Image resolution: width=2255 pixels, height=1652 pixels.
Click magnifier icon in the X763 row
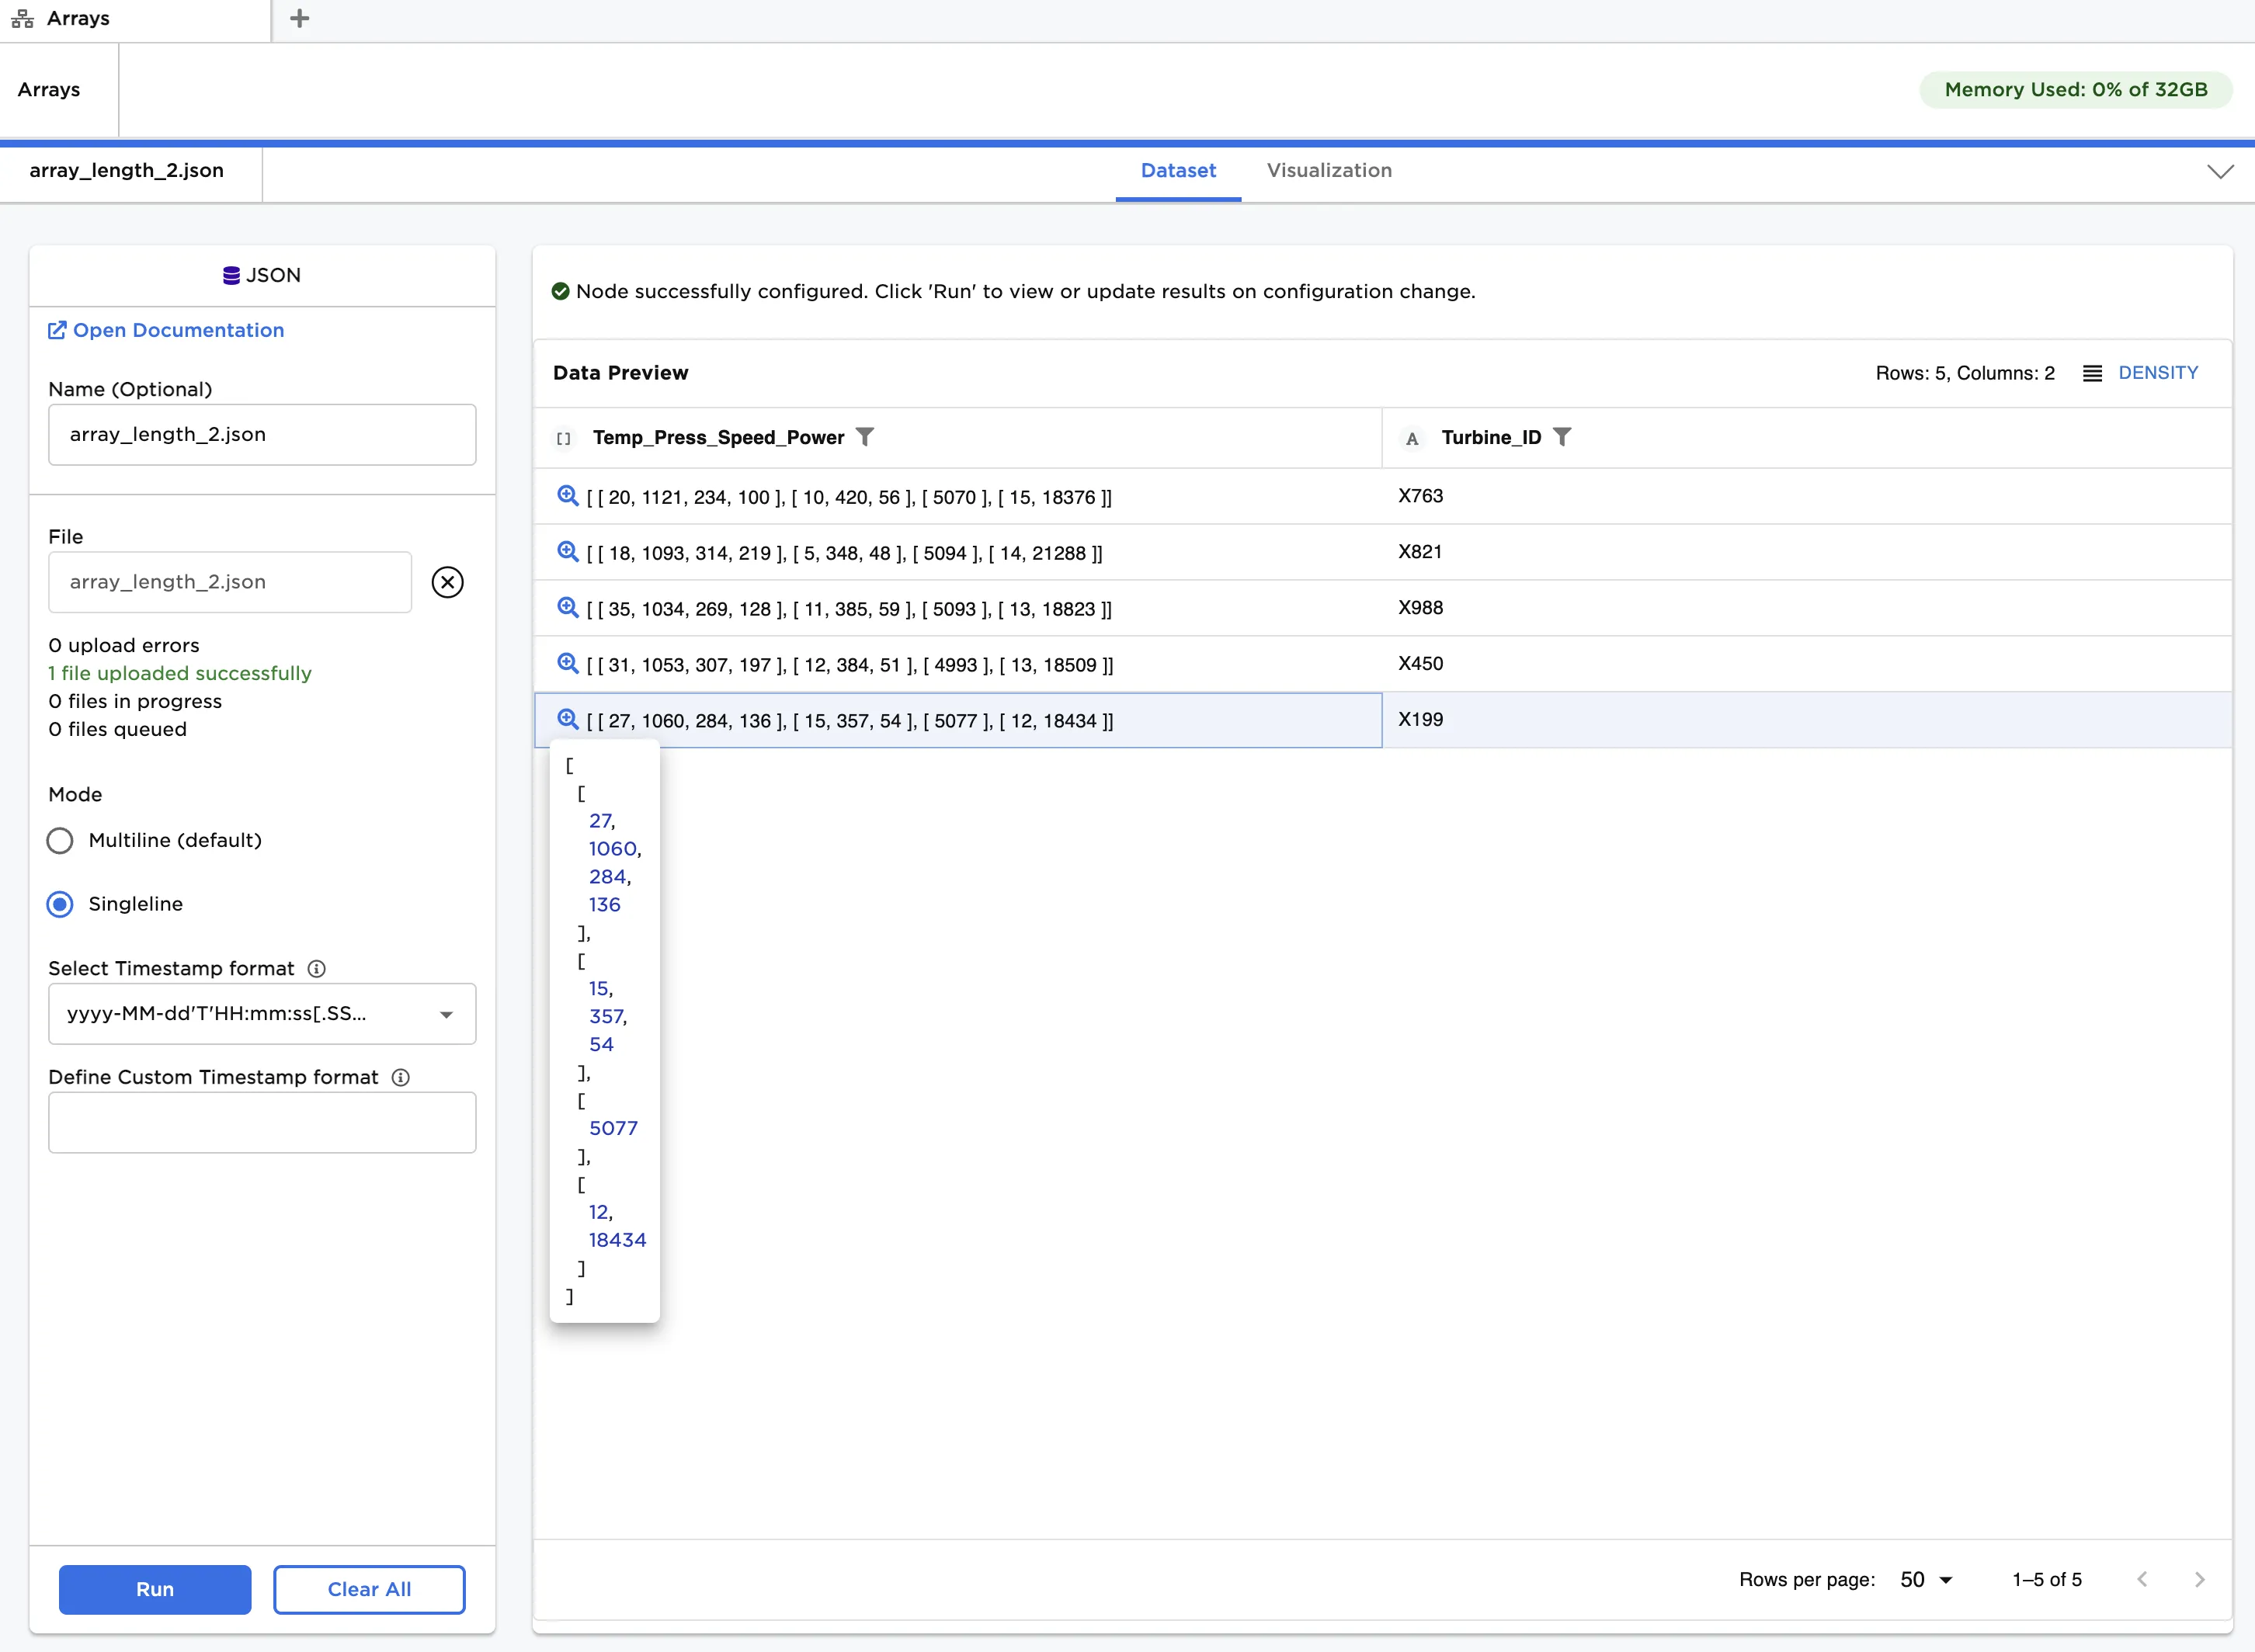tap(567, 496)
